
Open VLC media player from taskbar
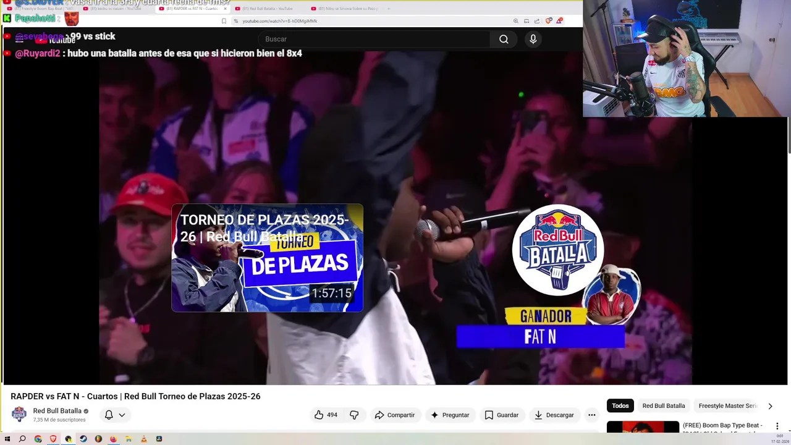click(x=143, y=439)
